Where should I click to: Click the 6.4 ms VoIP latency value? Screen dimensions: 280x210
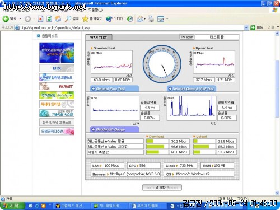(x=227, y=108)
